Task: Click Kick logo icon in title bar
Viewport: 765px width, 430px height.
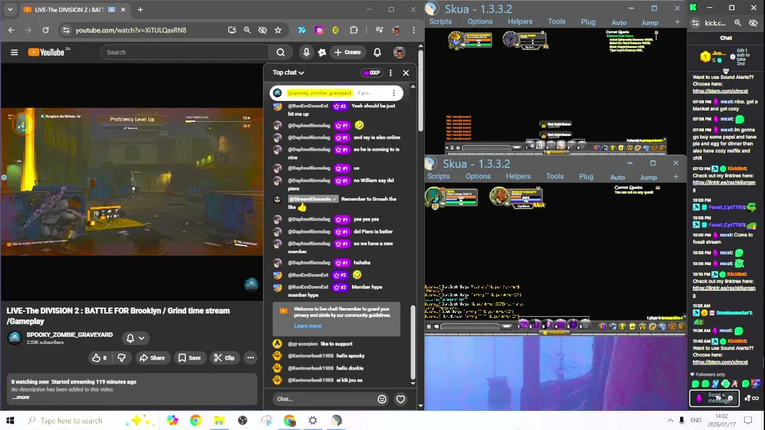Action: pyautogui.click(x=693, y=8)
